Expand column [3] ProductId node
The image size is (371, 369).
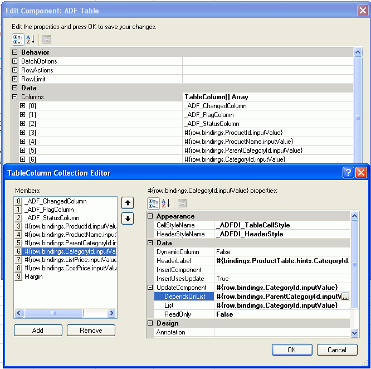22,132
